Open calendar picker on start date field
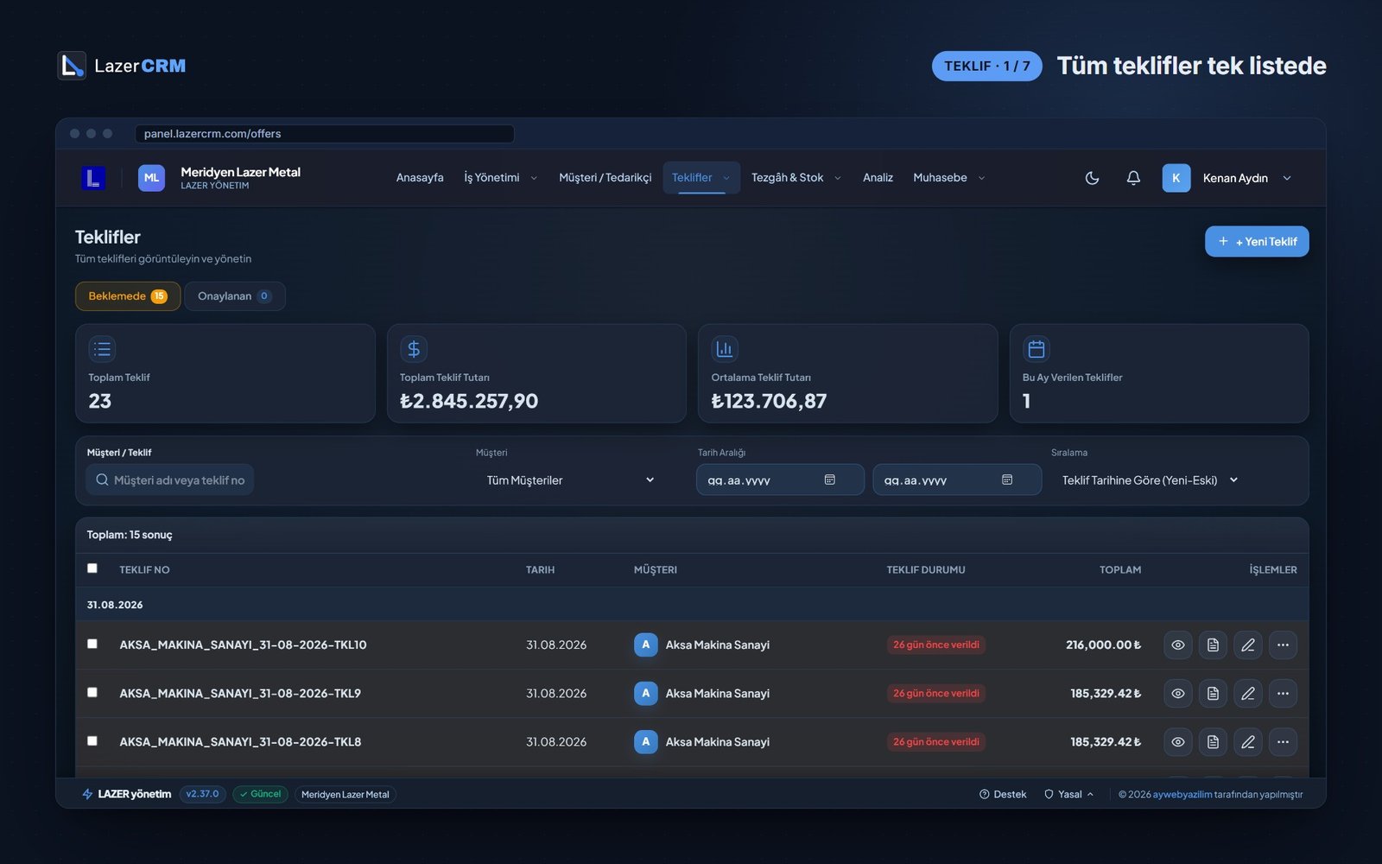This screenshot has width=1382, height=864. [x=830, y=480]
